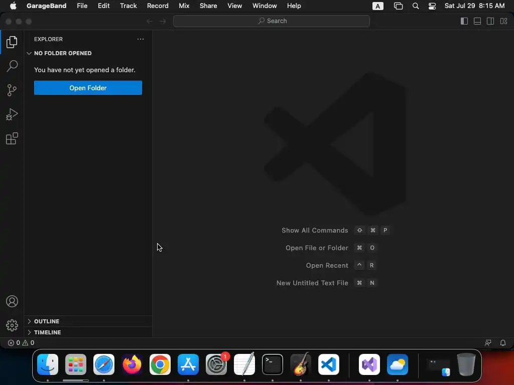Open the minimized window in the Dock

[x=438, y=366]
